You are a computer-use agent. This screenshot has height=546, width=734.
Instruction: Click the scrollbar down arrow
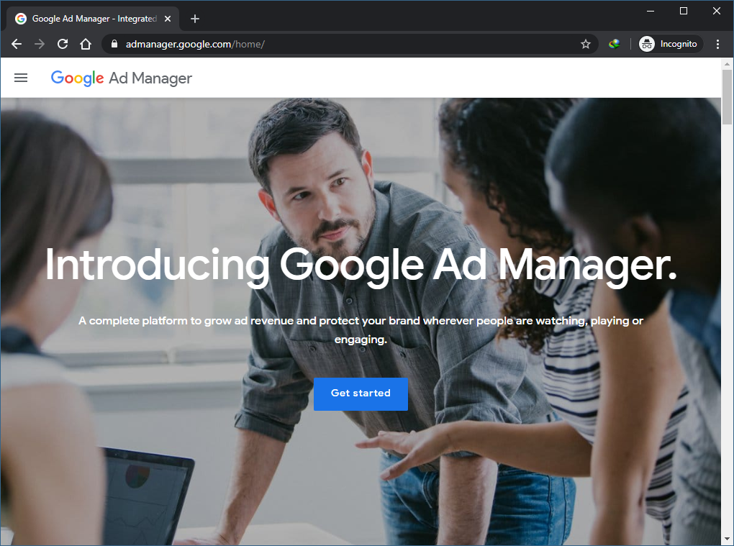pyautogui.click(x=727, y=540)
